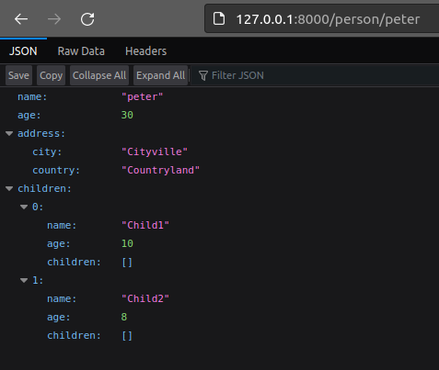Click the filter funnel icon
This screenshot has width=439, height=370.
tap(203, 75)
